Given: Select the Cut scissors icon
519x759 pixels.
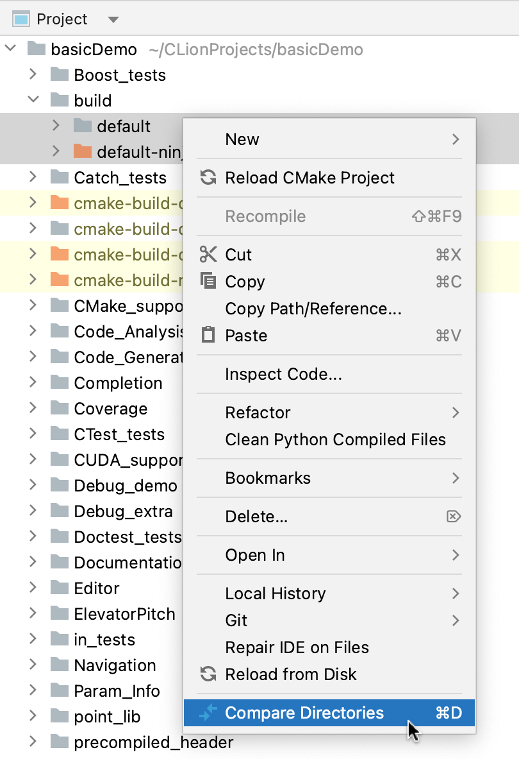Looking at the screenshot, I should pos(208,255).
